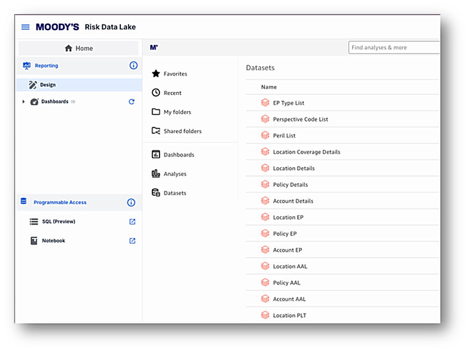Viewport: 469px width, 352px height.
Task: Open the Peril List dataset
Action: 284,136
